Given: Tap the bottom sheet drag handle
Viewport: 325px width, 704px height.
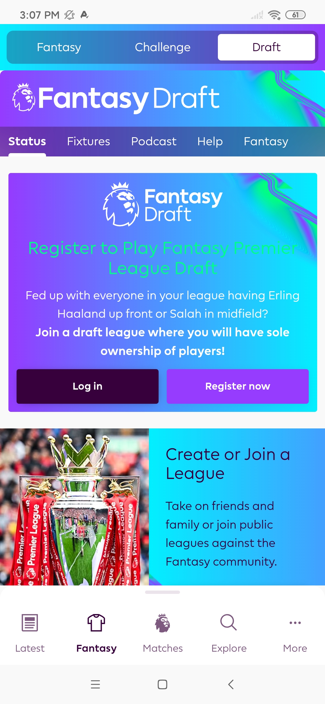Looking at the screenshot, I should pyautogui.click(x=162, y=592).
